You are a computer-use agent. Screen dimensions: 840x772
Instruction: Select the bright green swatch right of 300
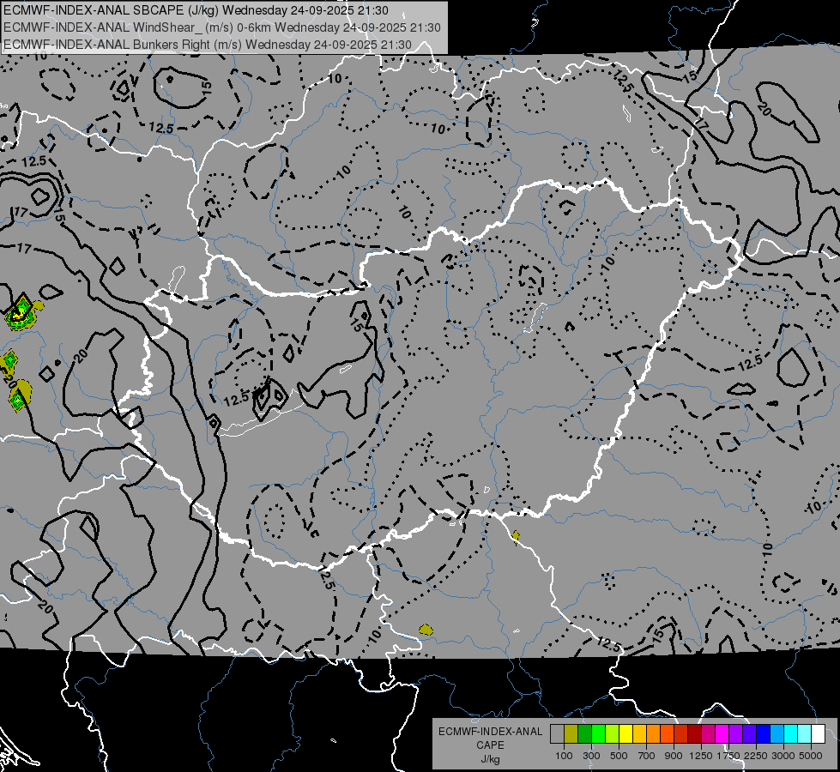598,734
